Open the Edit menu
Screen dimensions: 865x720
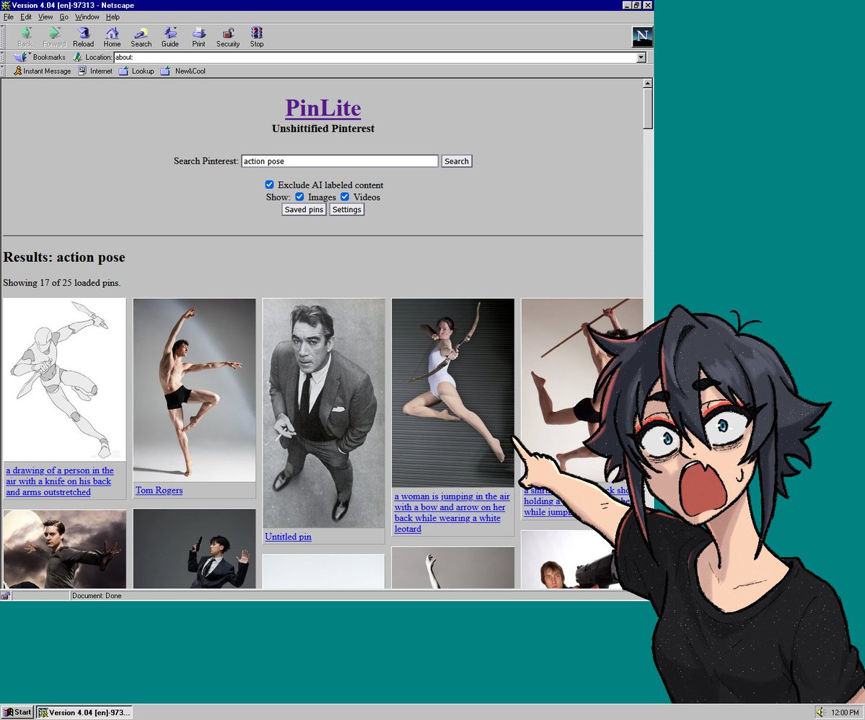(26, 17)
